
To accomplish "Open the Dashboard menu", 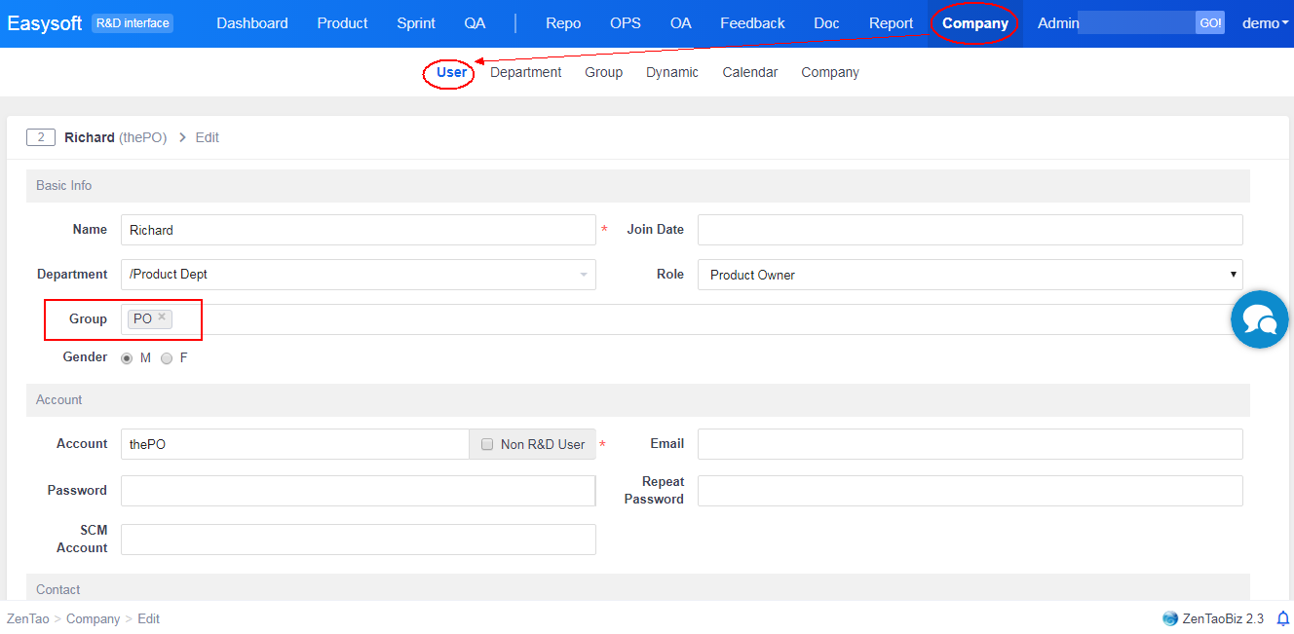I will tap(252, 23).
